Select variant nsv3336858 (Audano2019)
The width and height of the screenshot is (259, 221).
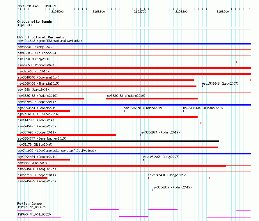tap(143, 108)
